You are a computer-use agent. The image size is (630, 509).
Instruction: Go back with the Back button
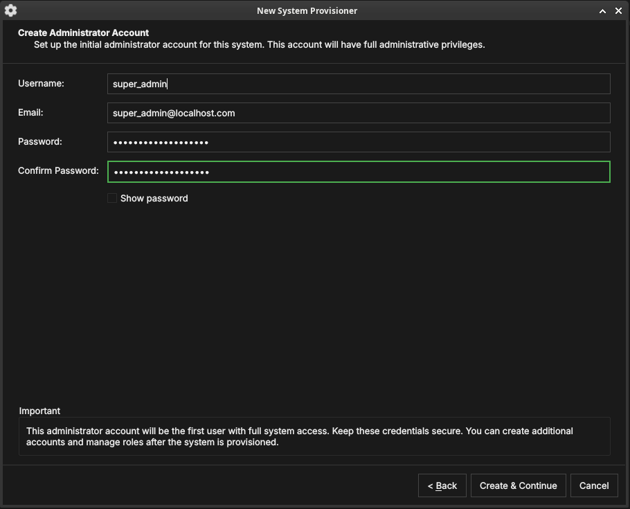point(442,485)
